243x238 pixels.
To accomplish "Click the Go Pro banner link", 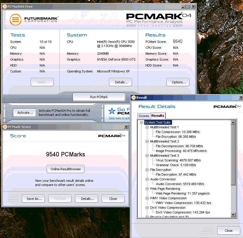I will pyautogui.click(x=117, y=113).
